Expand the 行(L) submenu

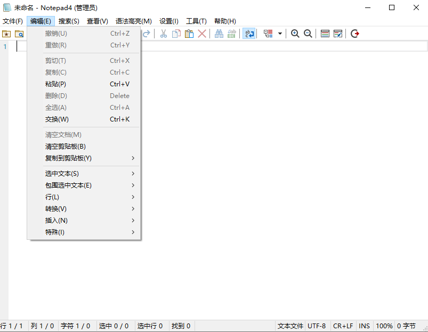click(x=84, y=197)
